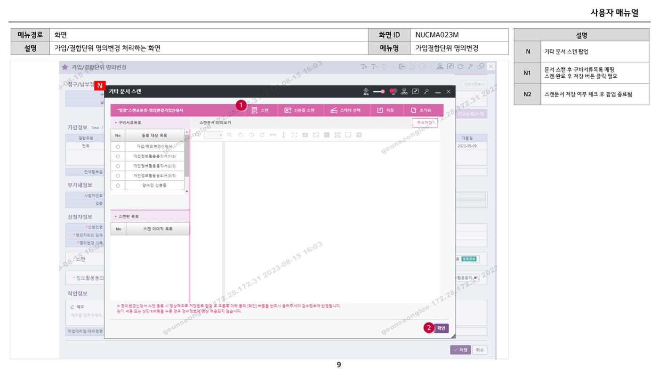Click star favorite icon beside 가입/결합단위 명의변경
This screenshot has height=371, width=659.
point(65,67)
